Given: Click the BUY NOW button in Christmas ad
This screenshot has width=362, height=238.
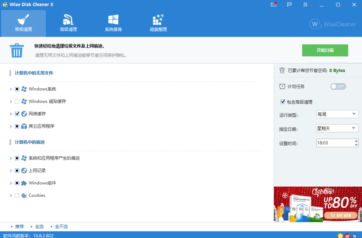Looking at the screenshot, I should [x=341, y=215].
